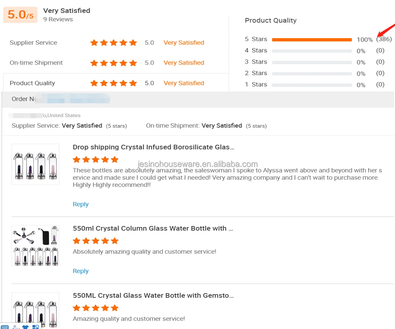Viewport: 395px width, 329px height.
Task: Click the 550ml Crystal Column bottle thumbnail
Action: click(35, 245)
